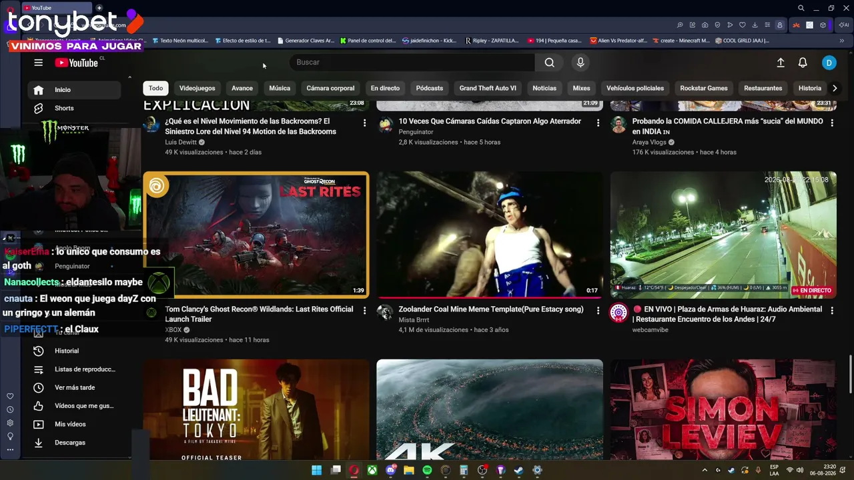Image resolution: width=854 pixels, height=480 pixels.
Task: Open the browser sidebar history clock icon
Action: 10,409
